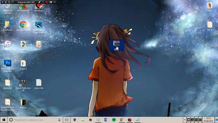Open Word from the taskbar

[x=106, y=120]
